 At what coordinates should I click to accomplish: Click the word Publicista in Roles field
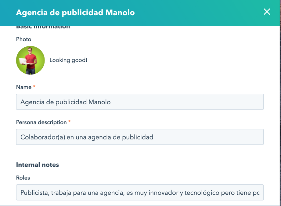click(x=35, y=193)
